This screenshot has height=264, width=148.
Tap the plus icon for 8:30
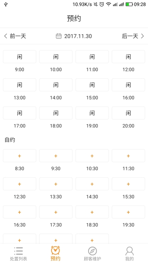point(19,156)
